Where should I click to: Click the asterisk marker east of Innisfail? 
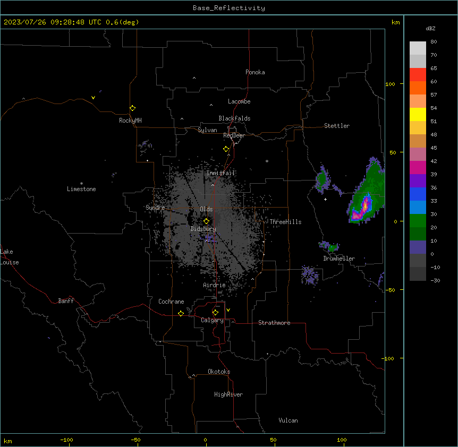tap(267, 161)
